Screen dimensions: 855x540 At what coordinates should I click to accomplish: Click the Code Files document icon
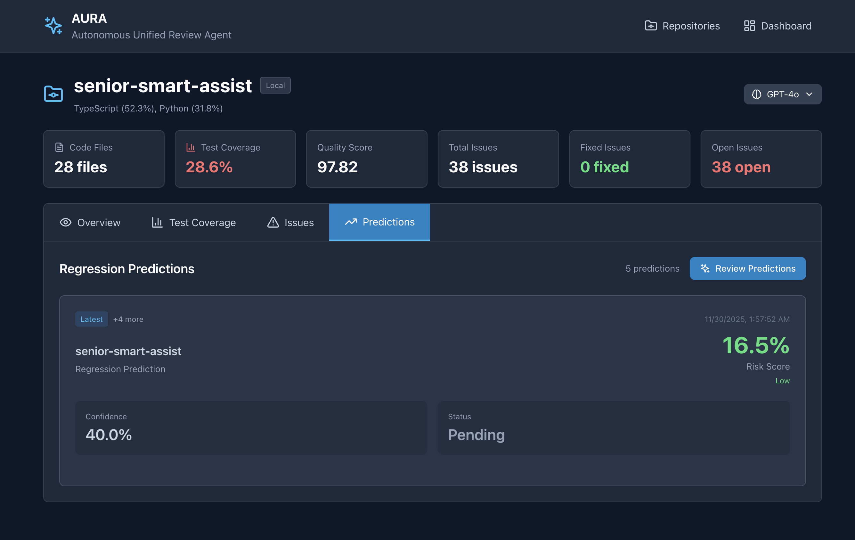[x=59, y=147]
